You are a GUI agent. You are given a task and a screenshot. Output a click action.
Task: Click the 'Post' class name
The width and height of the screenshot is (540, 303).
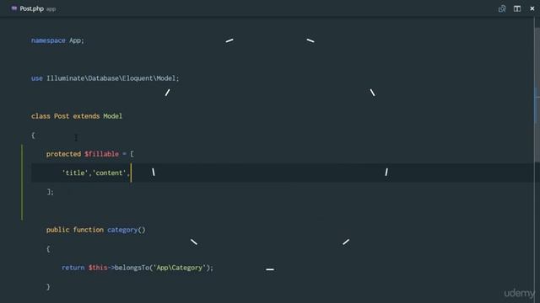click(62, 116)
